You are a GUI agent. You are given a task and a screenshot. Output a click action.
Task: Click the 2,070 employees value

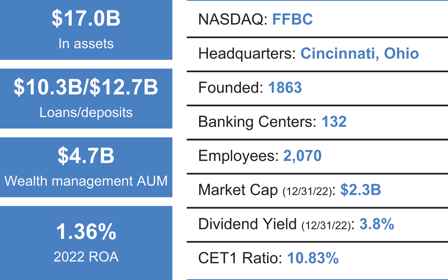pyautogui.click(x=302, y=156)
